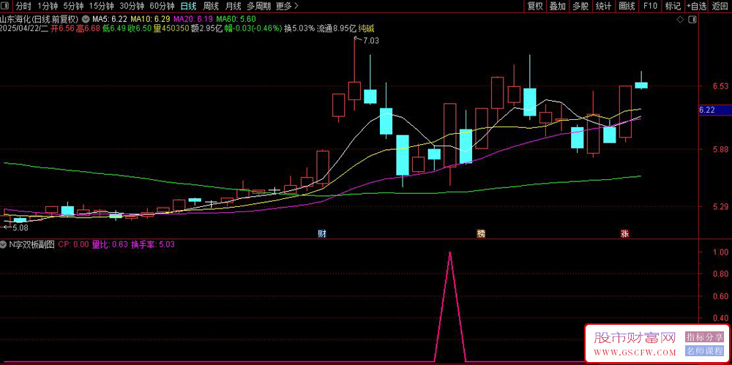
Task: Click the 统计 statistics button
Action: 604,6
